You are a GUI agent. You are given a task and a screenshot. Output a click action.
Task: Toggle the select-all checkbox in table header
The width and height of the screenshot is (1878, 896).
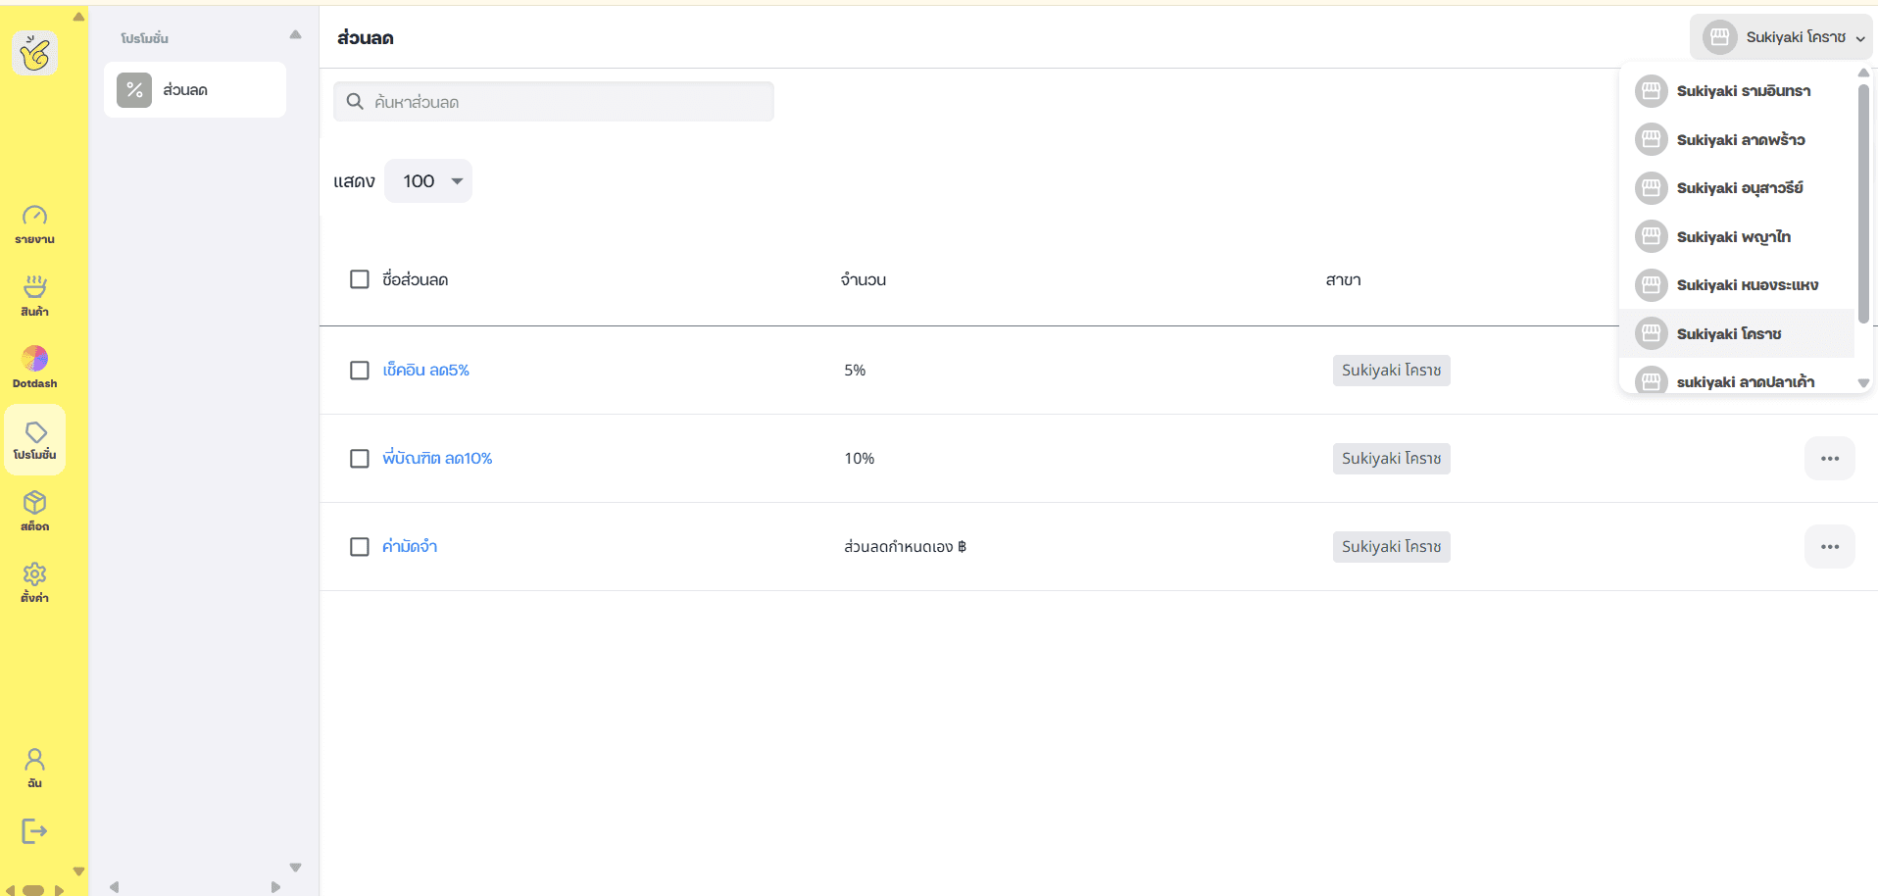(x=360, y=279)
